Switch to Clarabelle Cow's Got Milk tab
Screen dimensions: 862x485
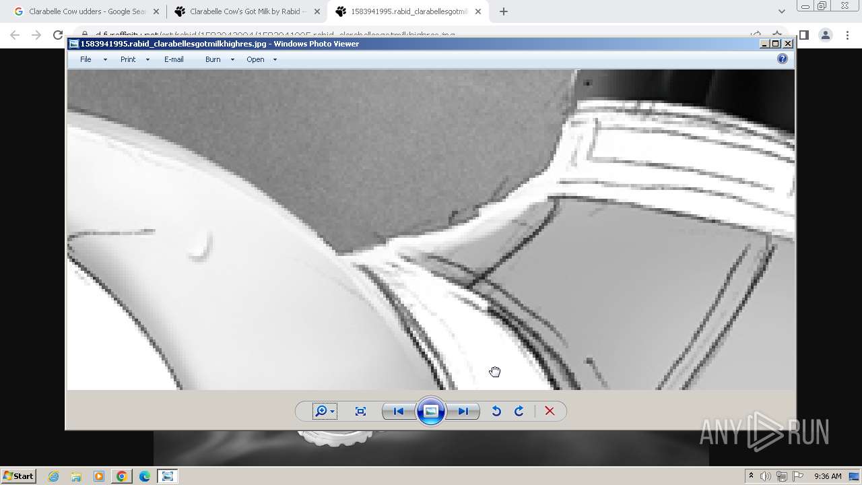click(246, 11)
